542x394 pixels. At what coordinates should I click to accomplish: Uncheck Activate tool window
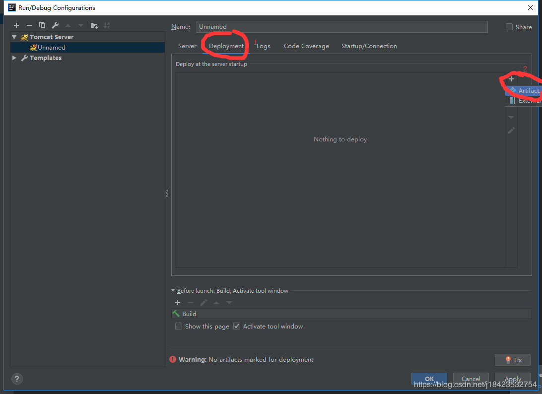point(237,327)
